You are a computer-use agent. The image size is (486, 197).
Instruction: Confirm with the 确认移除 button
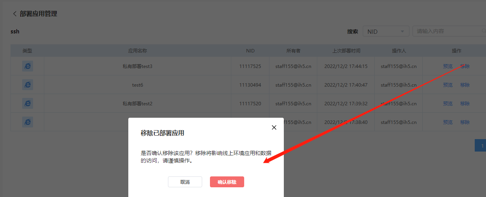[x=227, y=182]
